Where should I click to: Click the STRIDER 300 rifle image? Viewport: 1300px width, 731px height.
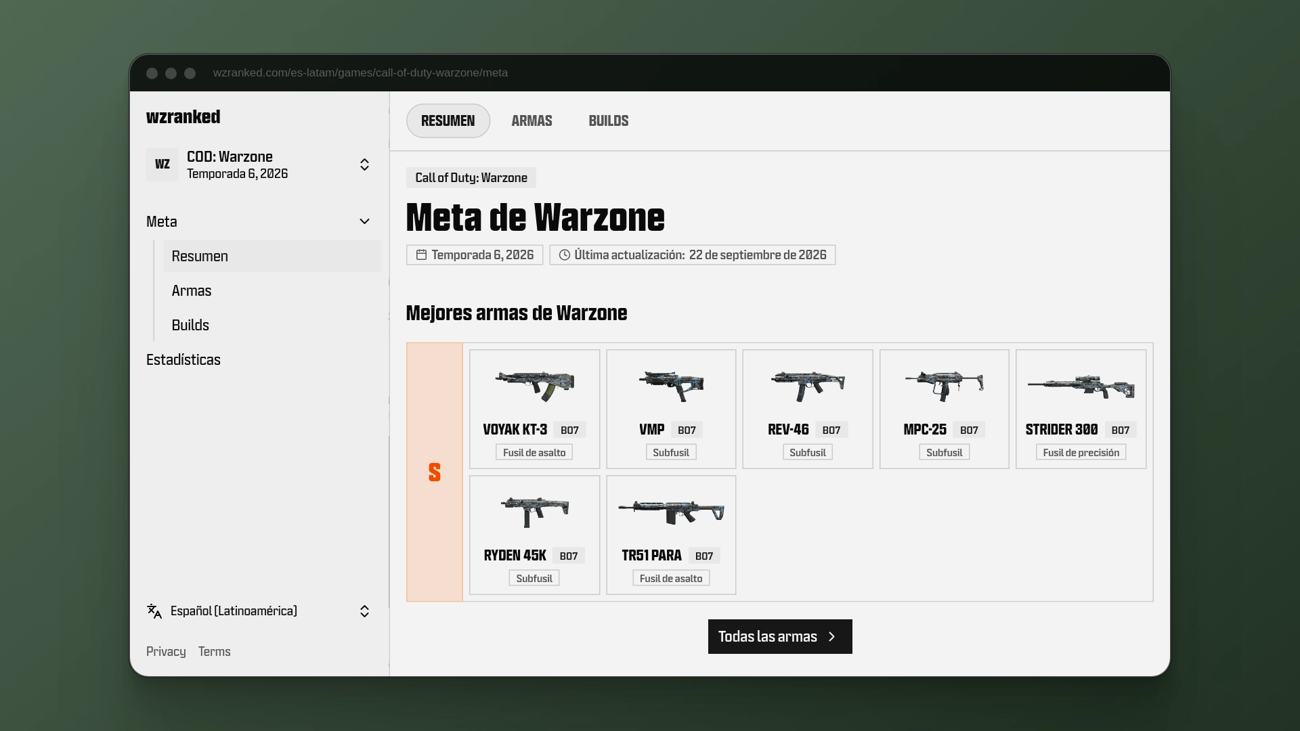pos(1081,386)
